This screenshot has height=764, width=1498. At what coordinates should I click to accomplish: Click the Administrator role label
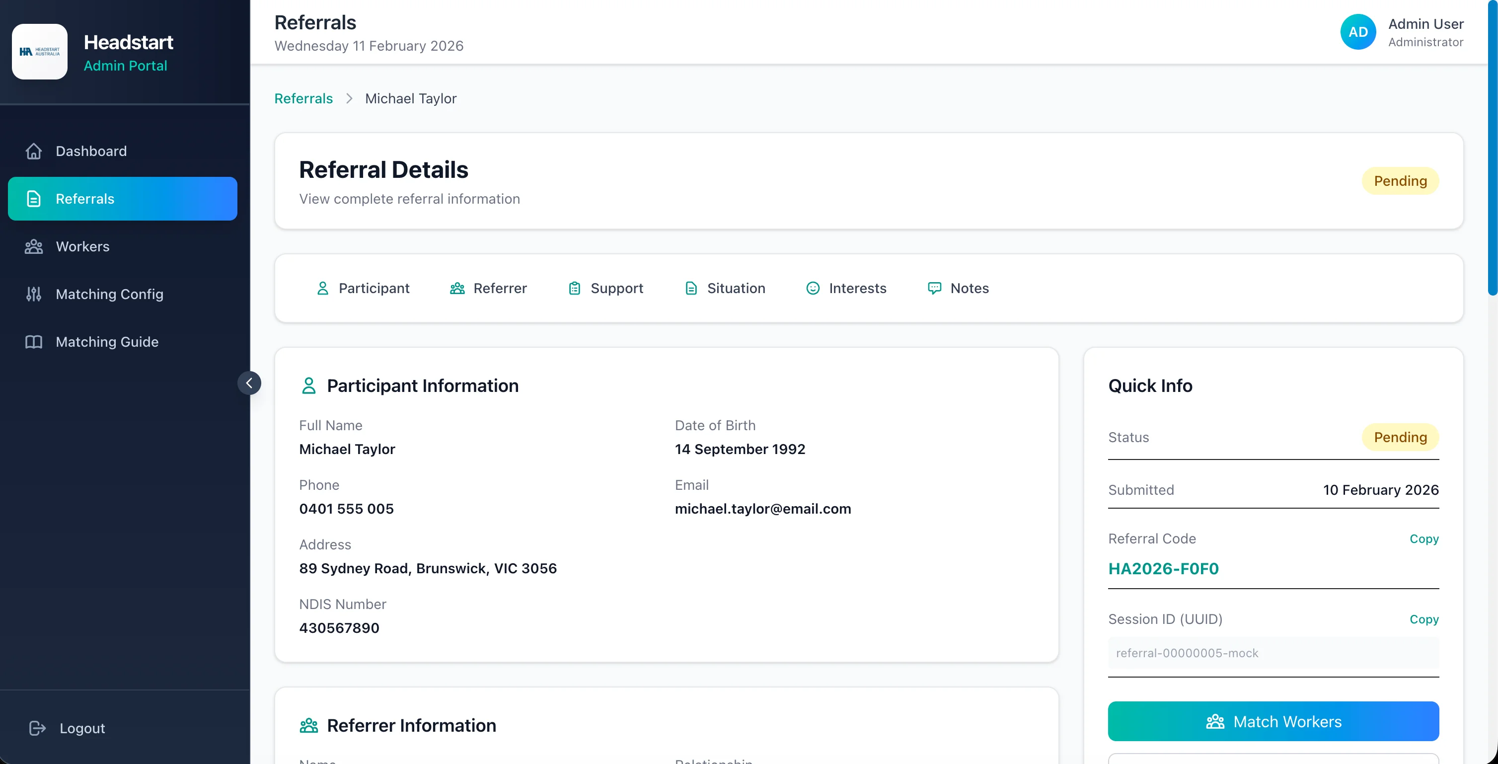tap(1425, 42)
